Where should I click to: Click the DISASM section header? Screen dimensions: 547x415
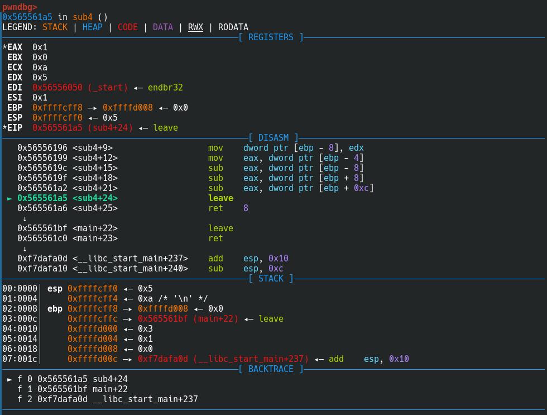273,138
